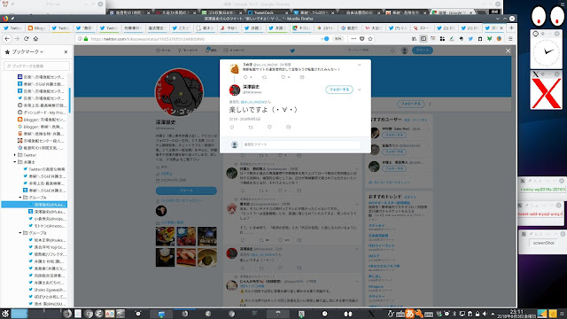Click the volume speaker tray icon
Screen dimensions: 567x319
coord(485,314)
